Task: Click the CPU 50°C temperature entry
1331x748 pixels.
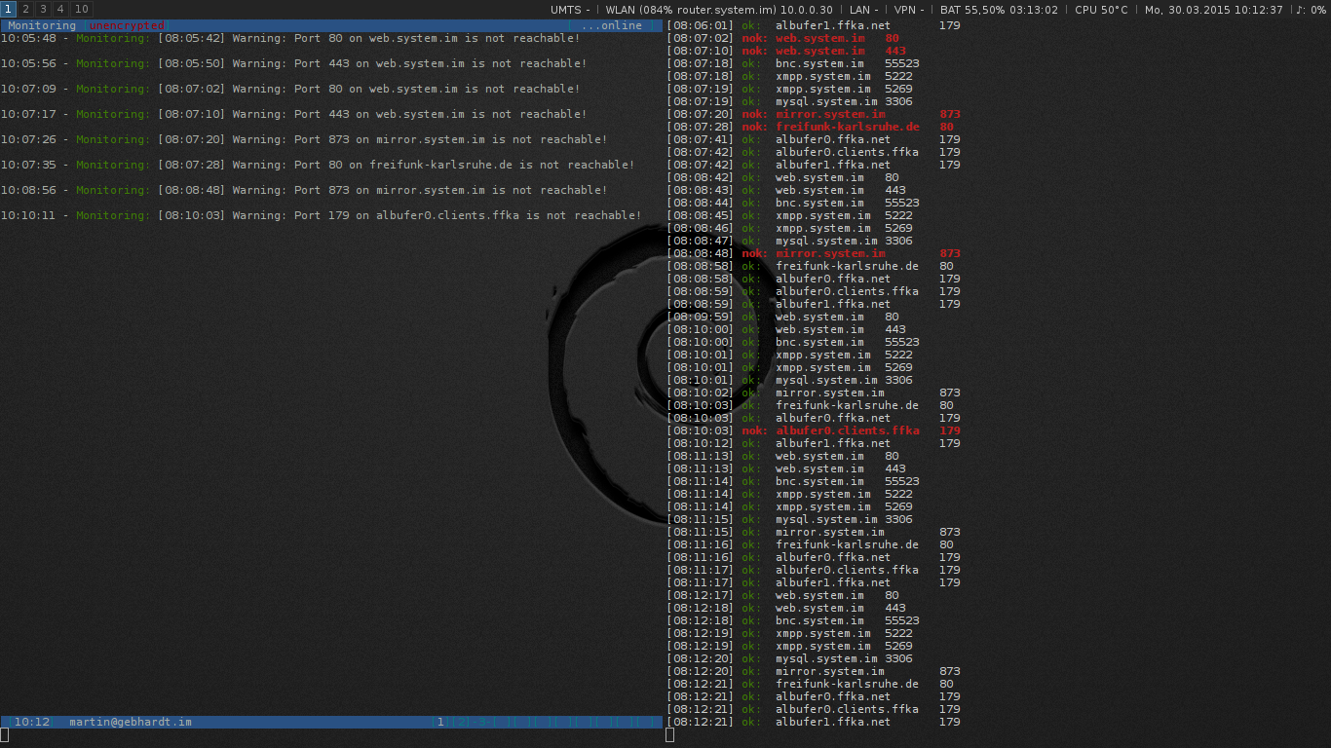Action: pyautogui.click(x=1101, y=10)
